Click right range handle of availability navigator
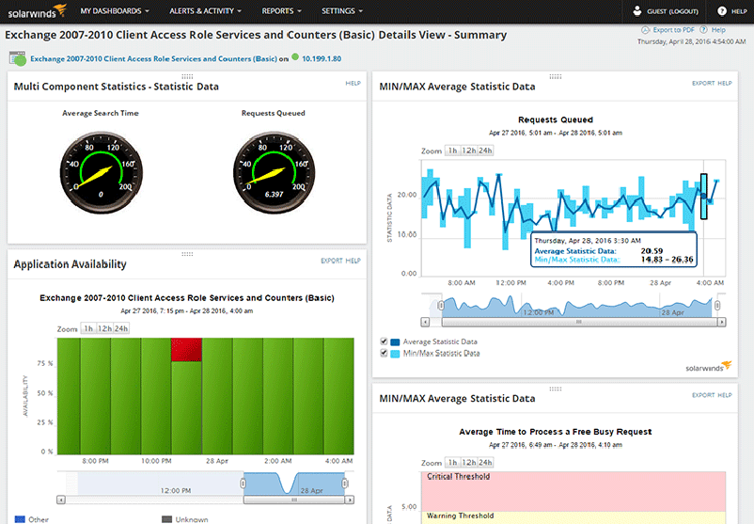The image size is (754, 524). pos(345,484)
